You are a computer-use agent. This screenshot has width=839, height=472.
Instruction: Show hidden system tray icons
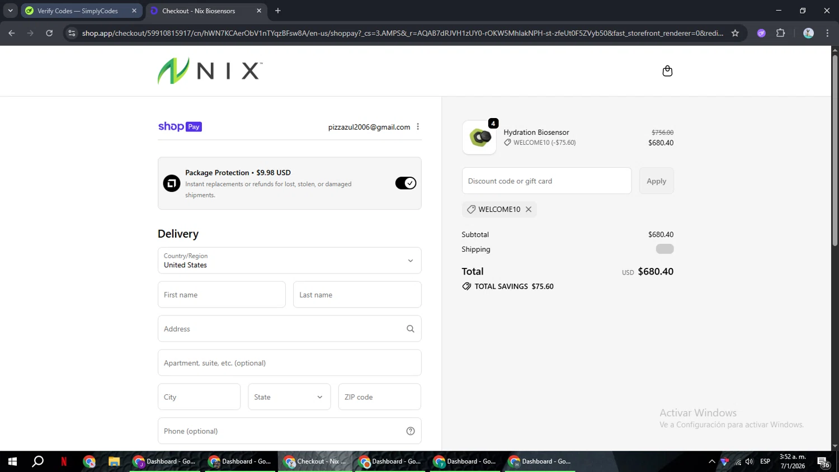(711, 461)
